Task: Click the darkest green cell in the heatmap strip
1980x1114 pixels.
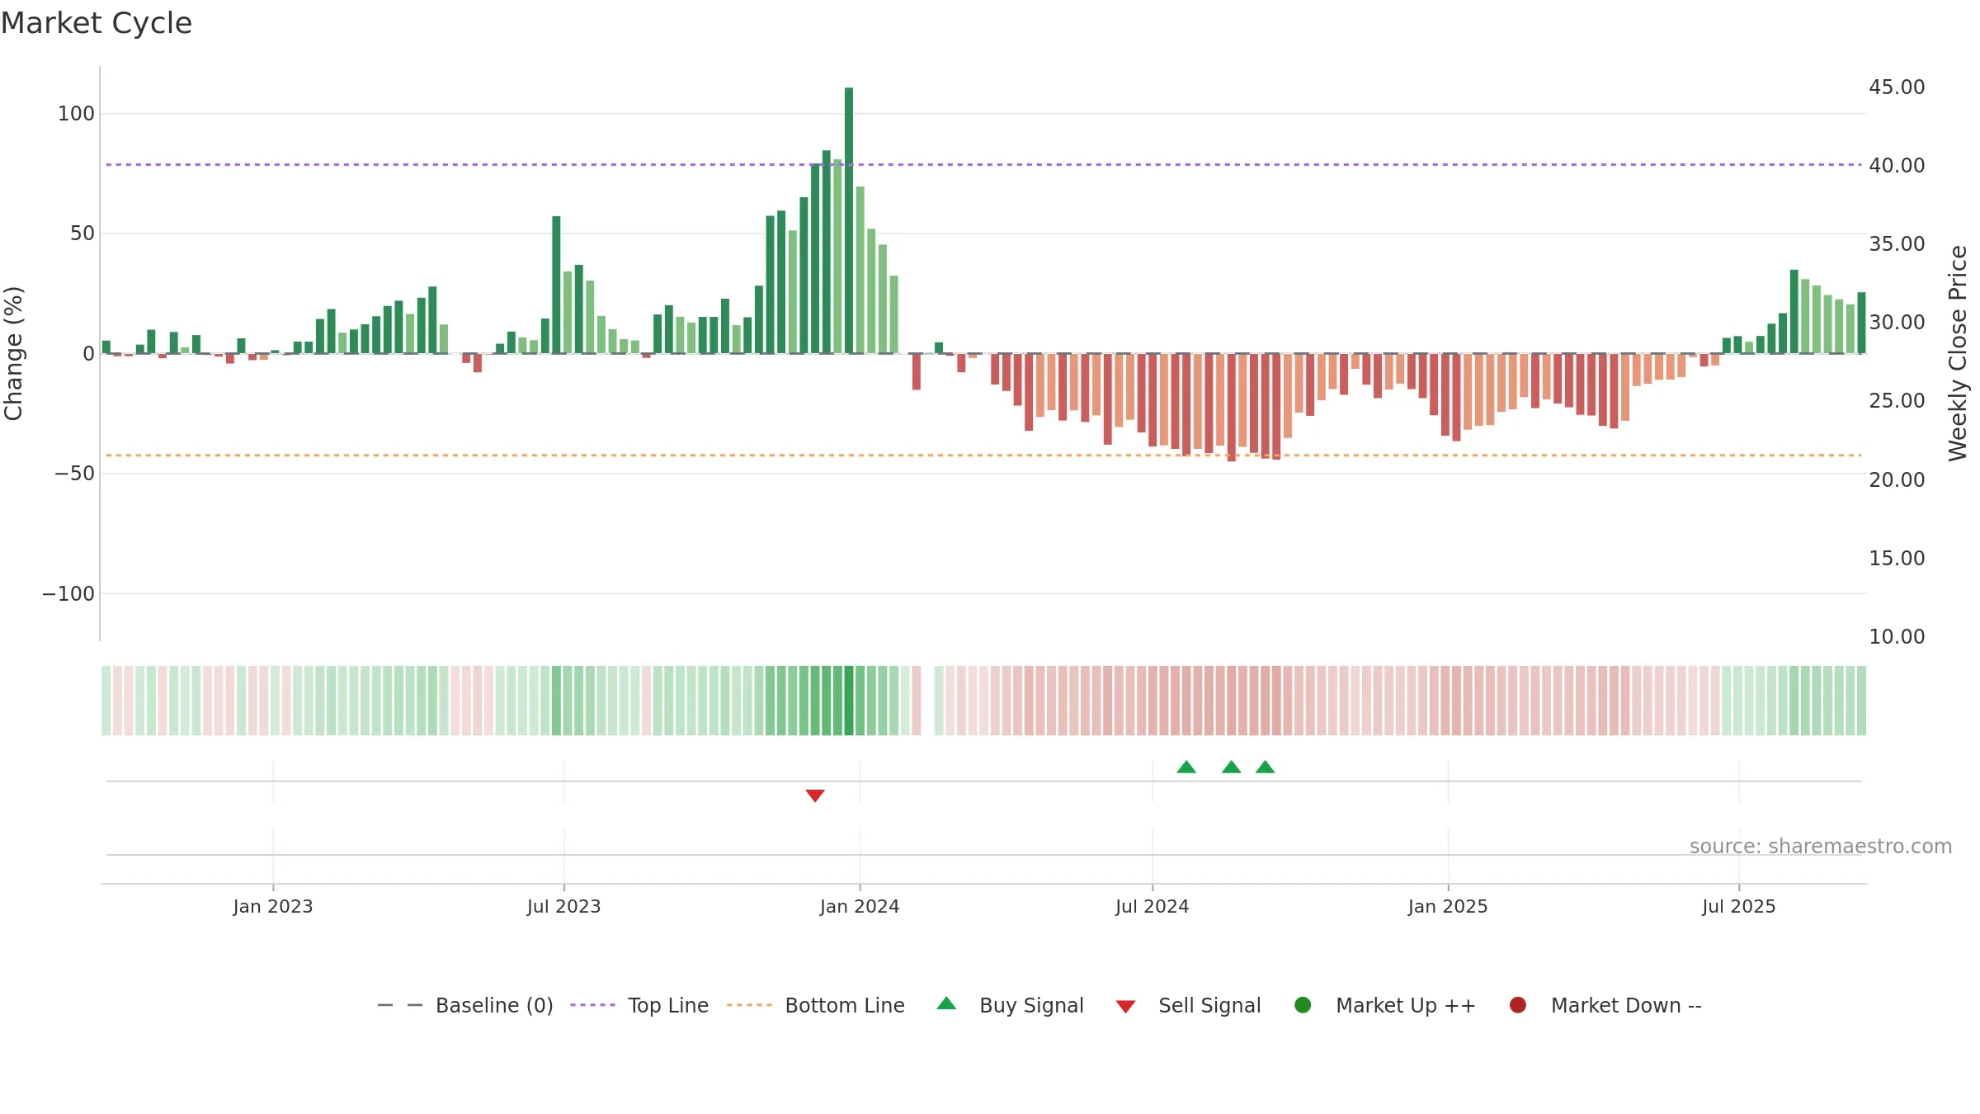Action: (x=849, y=701)
